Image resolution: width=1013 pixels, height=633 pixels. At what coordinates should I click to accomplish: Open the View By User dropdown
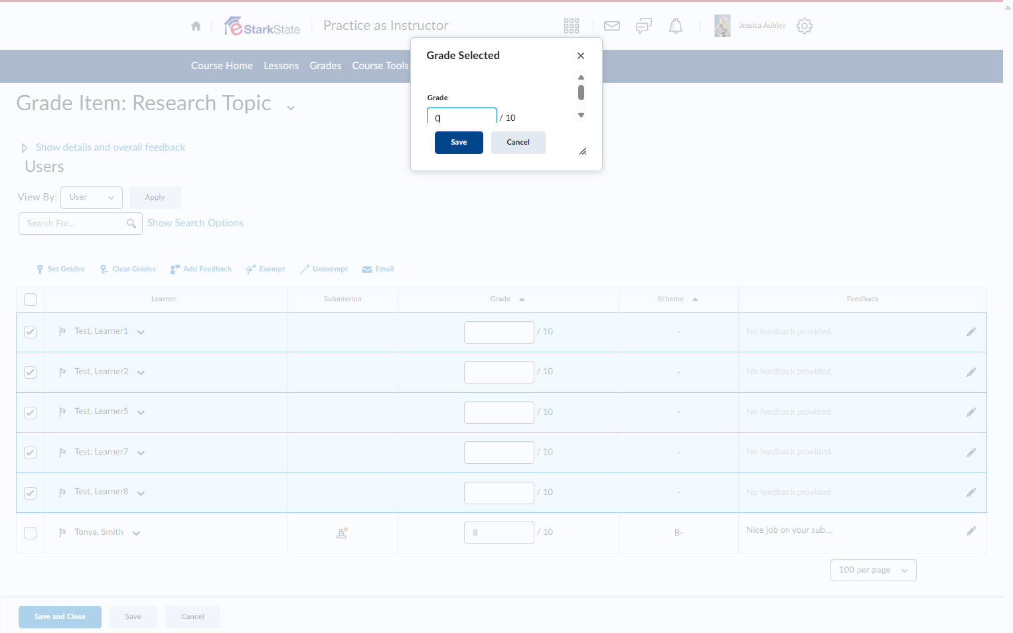pos(92,197)
